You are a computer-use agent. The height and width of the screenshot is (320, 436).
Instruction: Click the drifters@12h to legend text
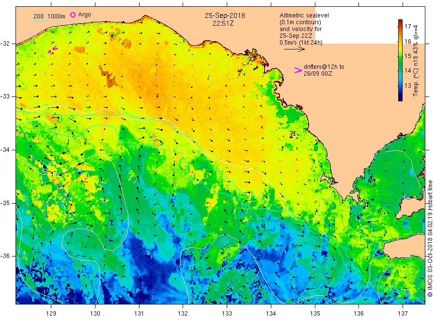[x=324, y=67]
